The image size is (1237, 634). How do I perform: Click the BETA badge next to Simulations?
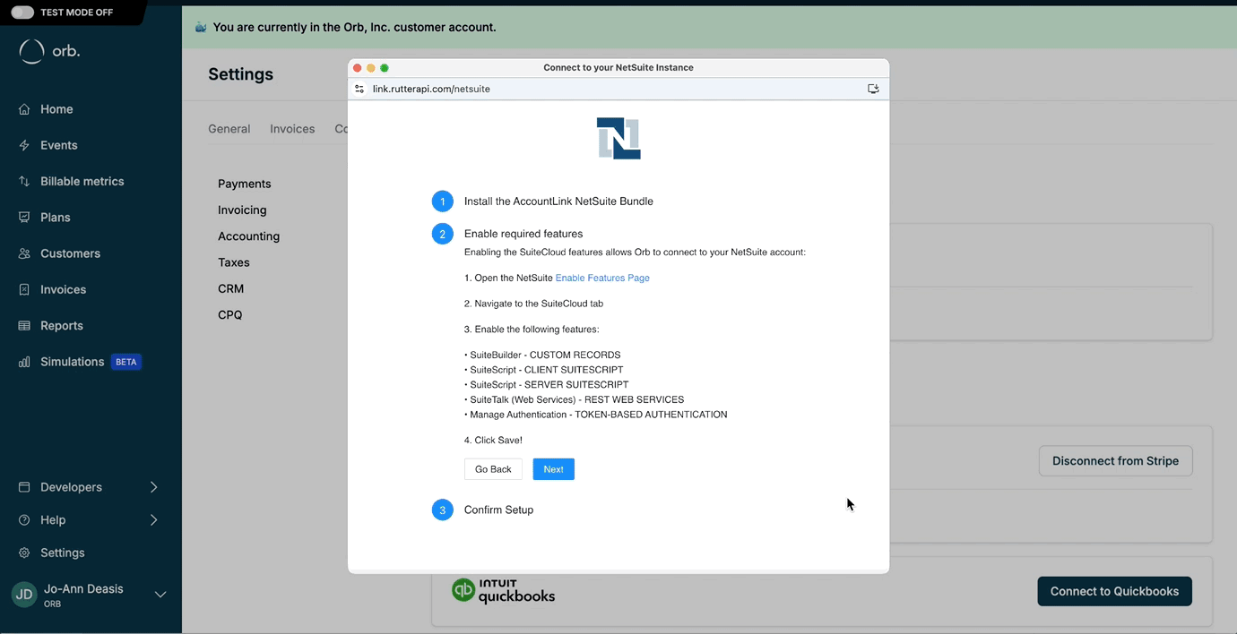(126, 362)
